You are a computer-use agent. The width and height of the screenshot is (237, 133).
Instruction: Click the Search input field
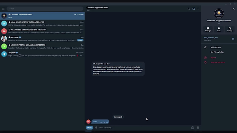coord(45,9)
